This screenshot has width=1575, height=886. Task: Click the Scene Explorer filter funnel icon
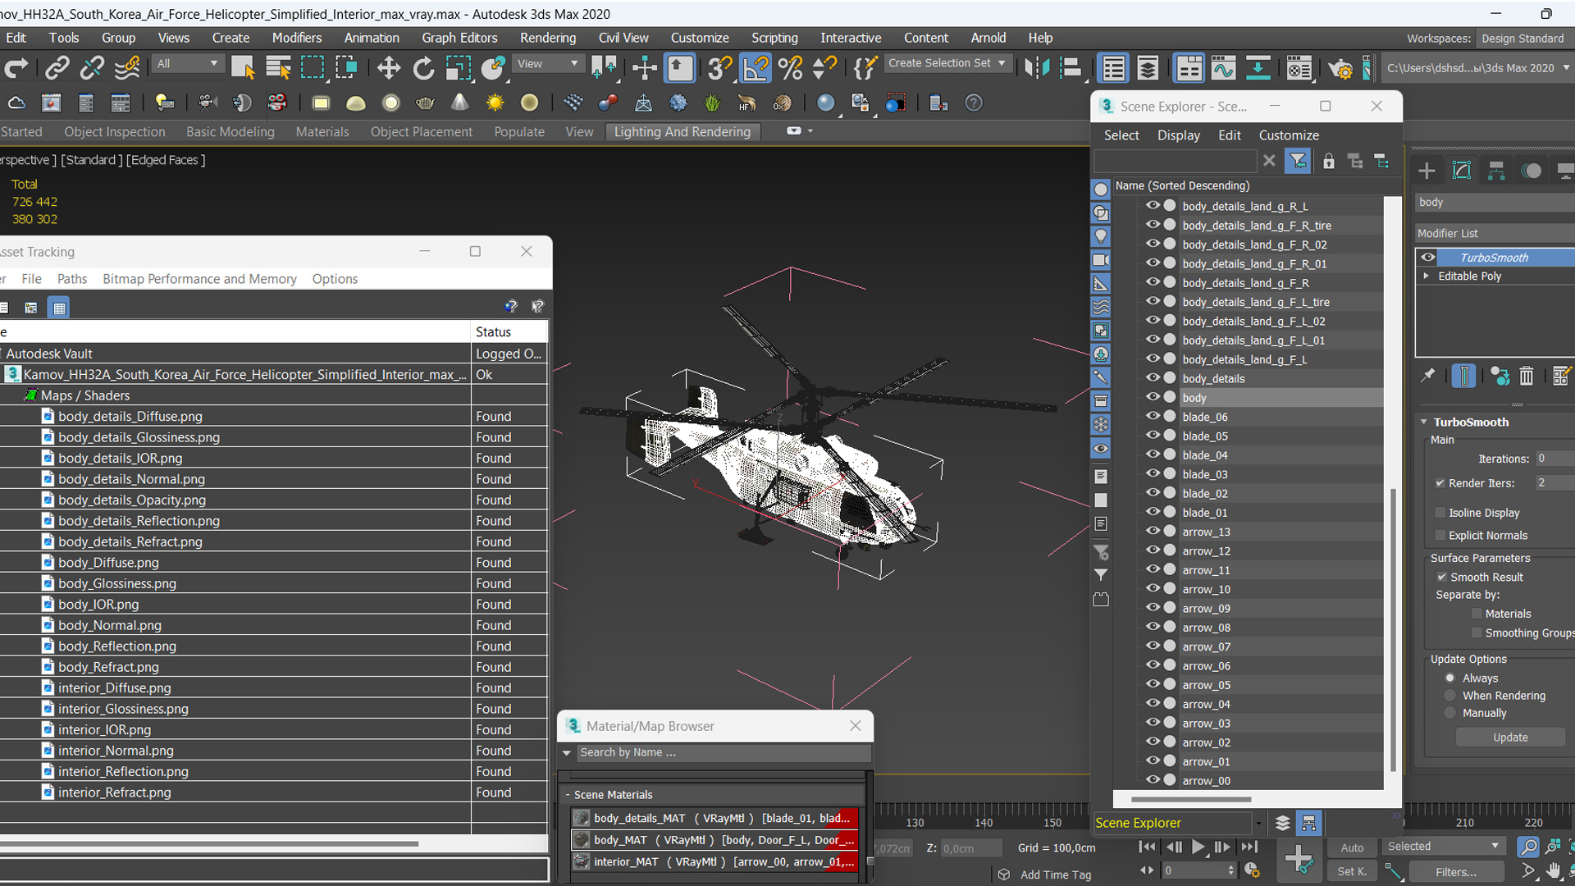1298,161
